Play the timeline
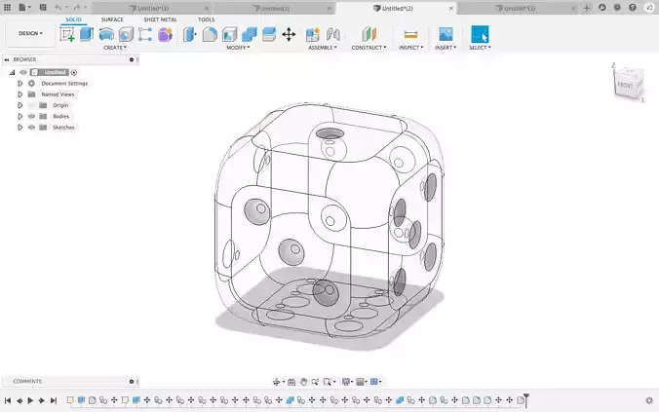The width and height of the screenshot is (659, 412). click(x=30, y=400)
